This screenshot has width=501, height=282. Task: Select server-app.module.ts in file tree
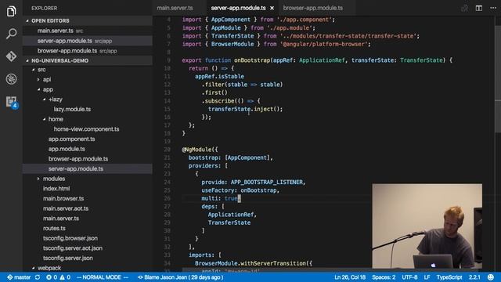pos(87,168)
